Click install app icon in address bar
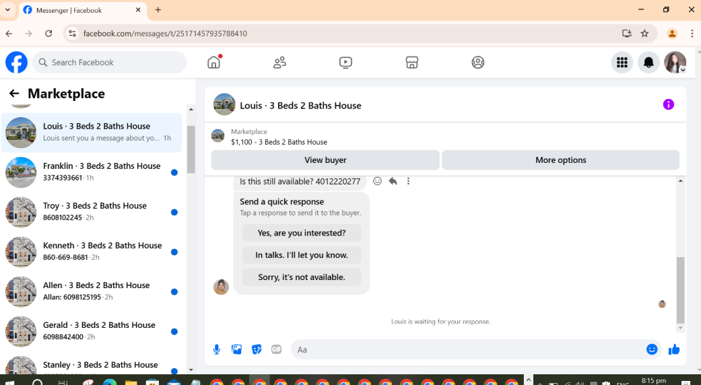 [x=627, y=34]
